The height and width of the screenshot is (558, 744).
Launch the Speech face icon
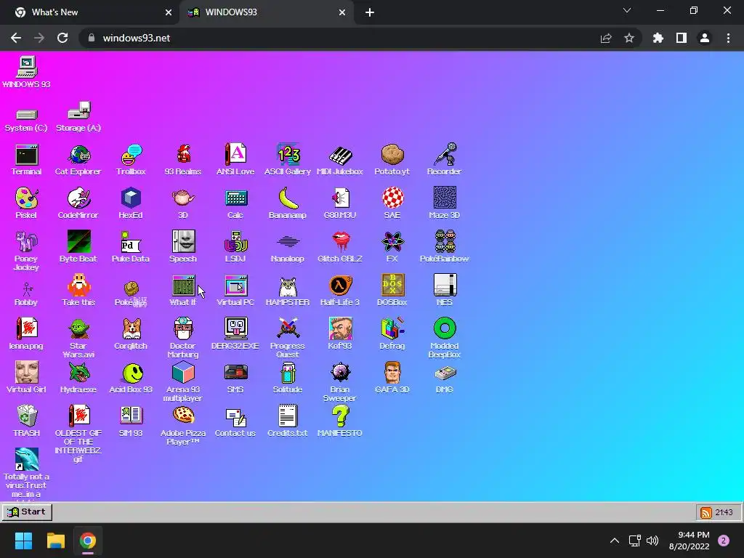click(x=183, y=242)
